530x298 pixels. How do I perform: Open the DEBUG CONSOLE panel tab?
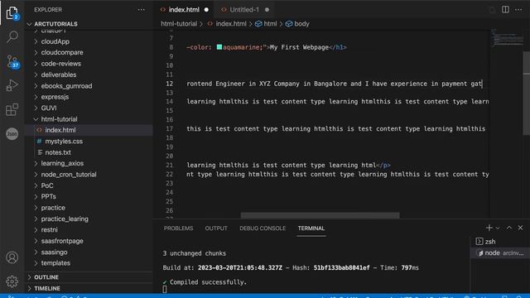(x=263, y=228)
